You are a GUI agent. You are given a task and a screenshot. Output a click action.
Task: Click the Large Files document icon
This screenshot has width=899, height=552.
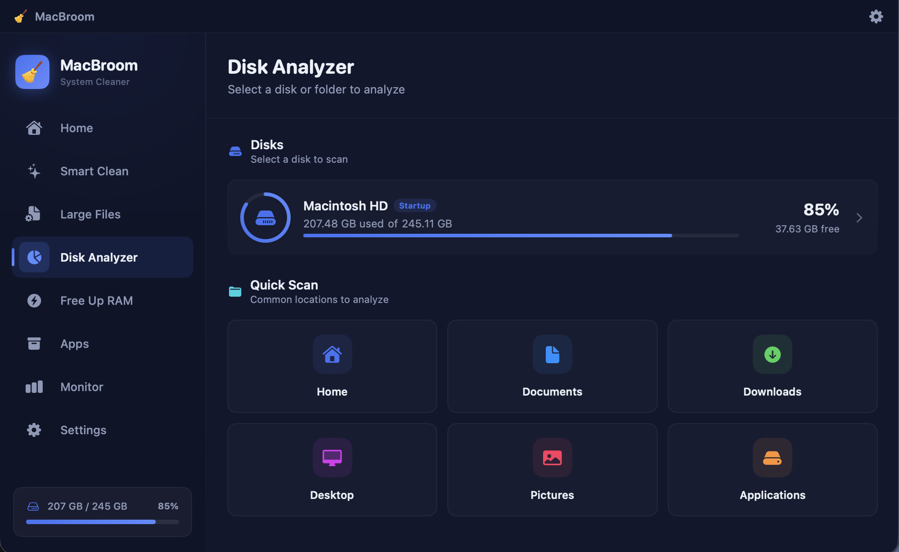[x=33, y=214]
